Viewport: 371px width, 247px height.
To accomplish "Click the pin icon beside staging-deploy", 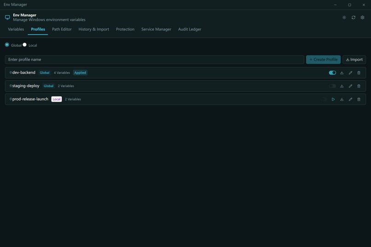I will tap(11, 86).
